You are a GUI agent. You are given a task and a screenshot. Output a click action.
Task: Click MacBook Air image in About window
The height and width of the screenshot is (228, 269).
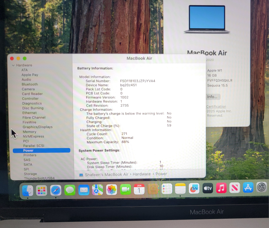[x=207, y=19]
